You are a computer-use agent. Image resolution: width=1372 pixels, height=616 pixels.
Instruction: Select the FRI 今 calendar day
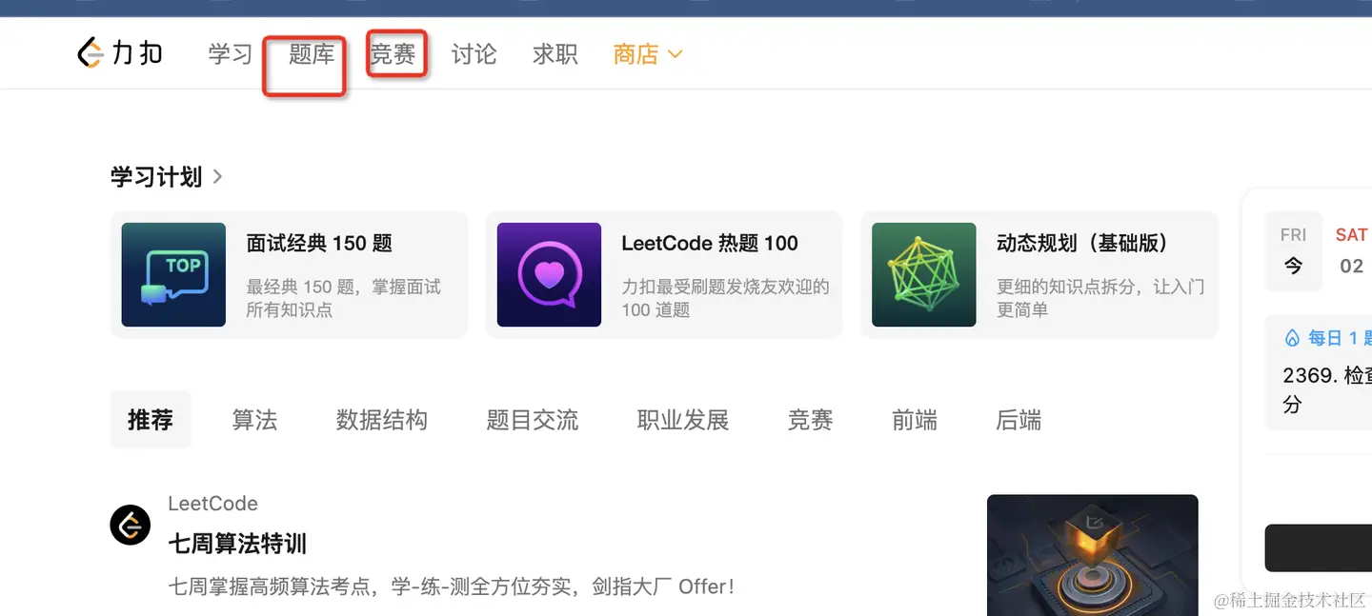[x=1294, y=250]
